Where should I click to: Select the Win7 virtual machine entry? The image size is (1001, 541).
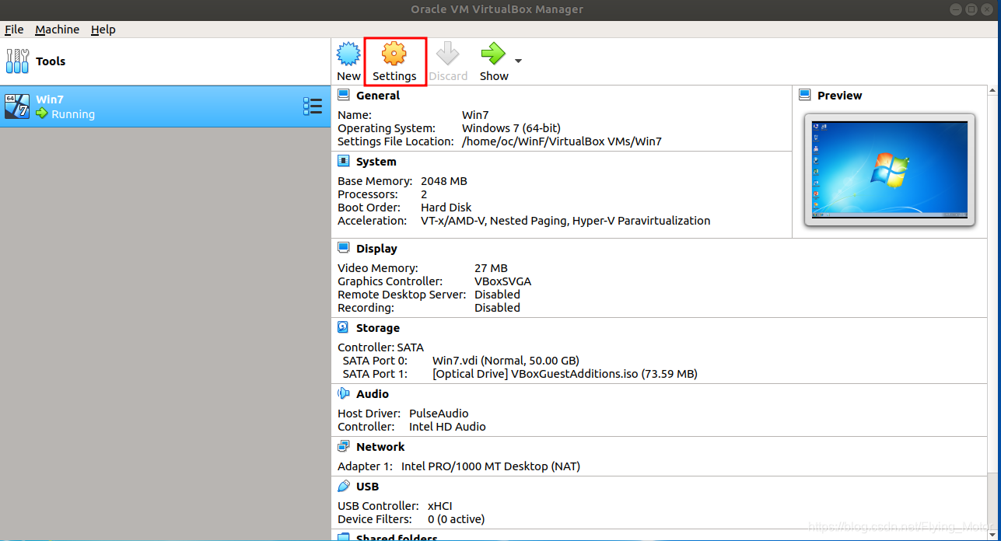click(x=165, y=106)
